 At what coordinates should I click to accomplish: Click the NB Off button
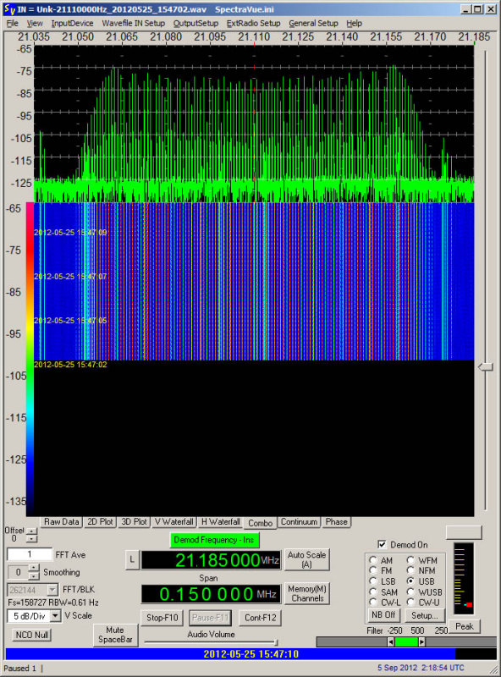tap(383, 615)
